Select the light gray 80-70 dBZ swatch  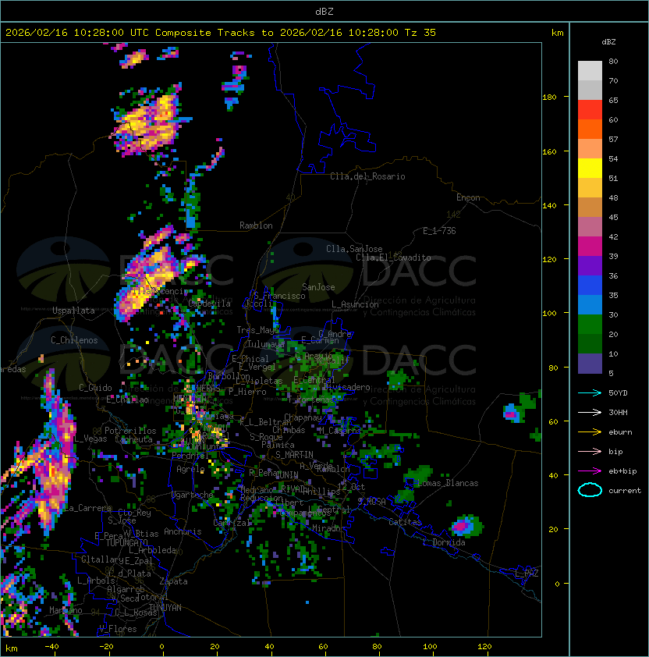(590, 71)
